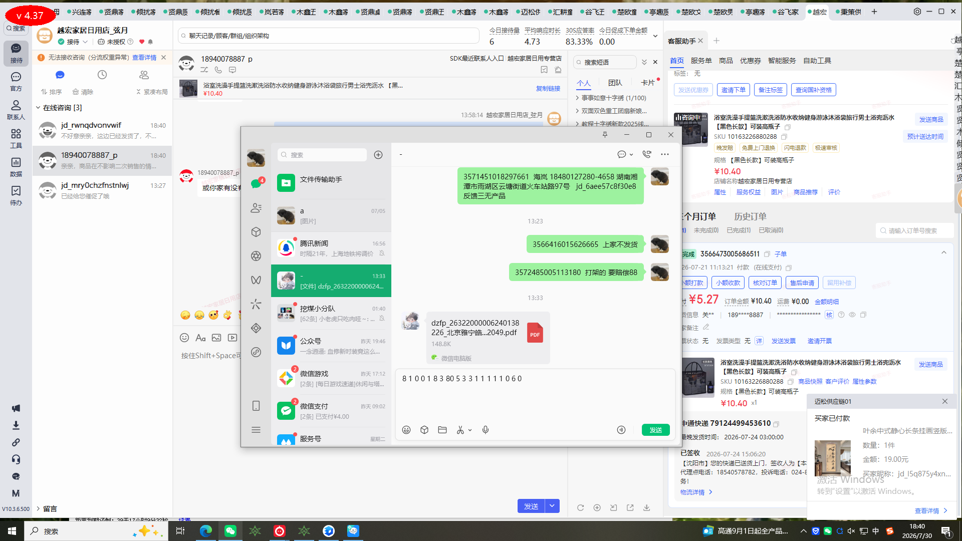Screen dimensions: 962x541
Task: Start a voice call in WeChat chat header
Action: (647, 154)
